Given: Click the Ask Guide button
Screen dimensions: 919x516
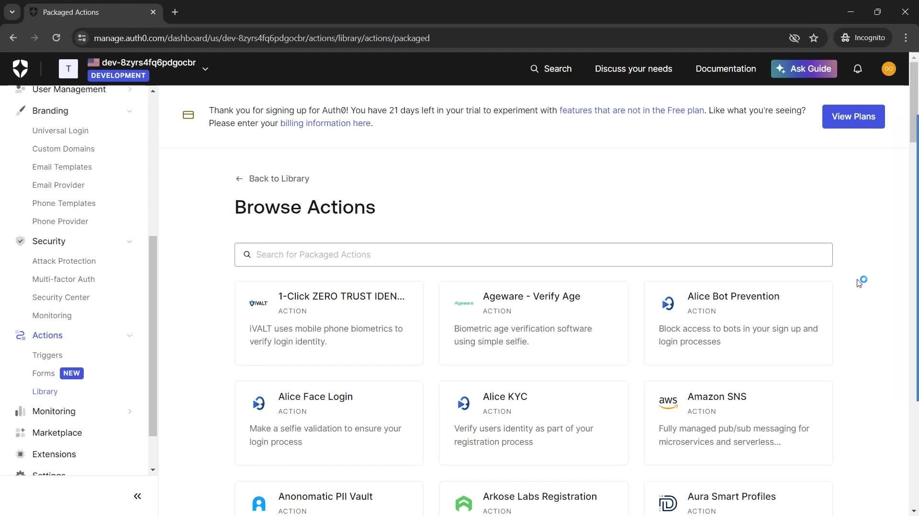Looking at the screenshot, I should click(804, 69).
